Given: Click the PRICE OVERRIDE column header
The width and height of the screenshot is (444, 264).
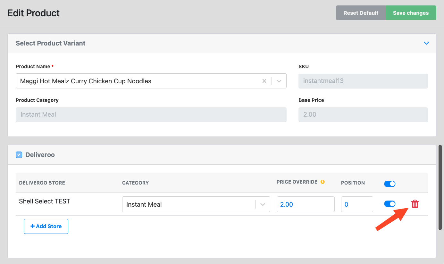Looking at the screenshot, I should coord(297,182).
